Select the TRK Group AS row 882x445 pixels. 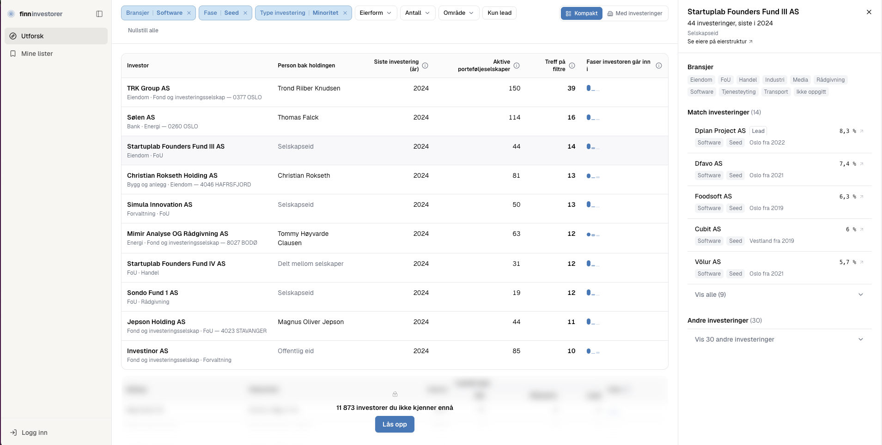click(395, 92)
